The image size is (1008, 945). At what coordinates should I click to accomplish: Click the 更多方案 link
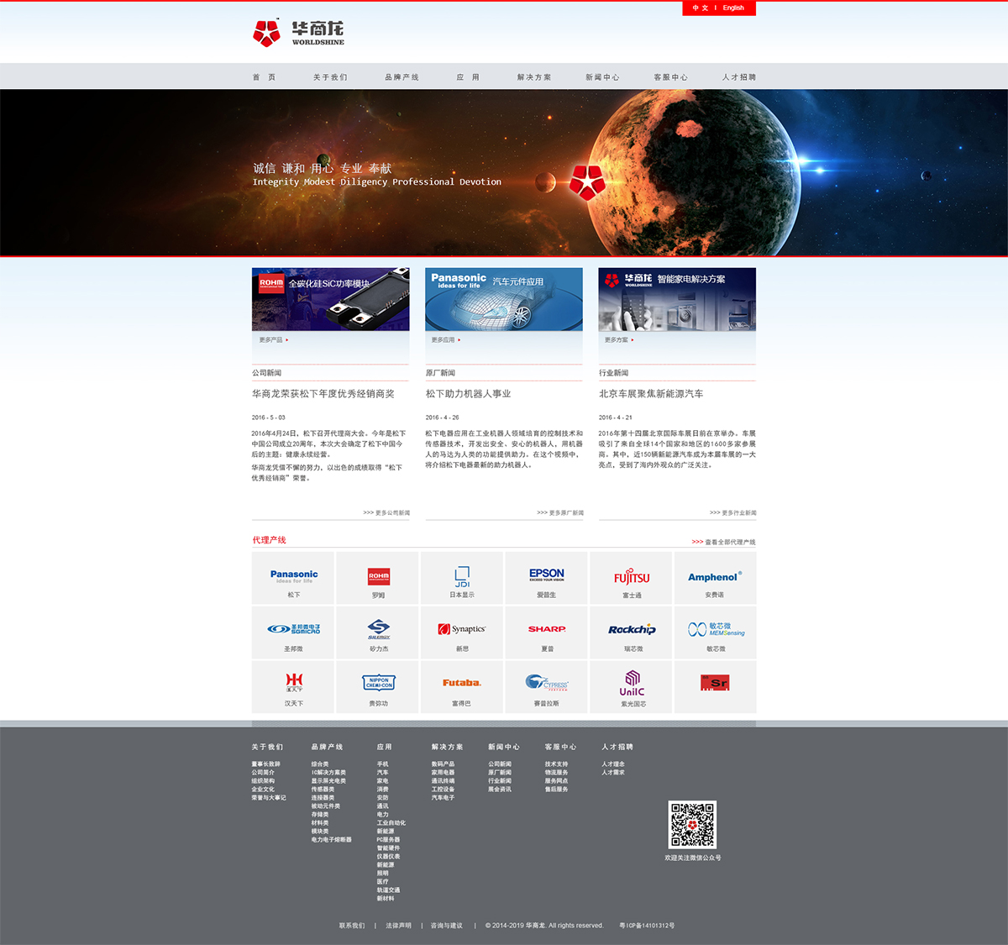point(620,340)
